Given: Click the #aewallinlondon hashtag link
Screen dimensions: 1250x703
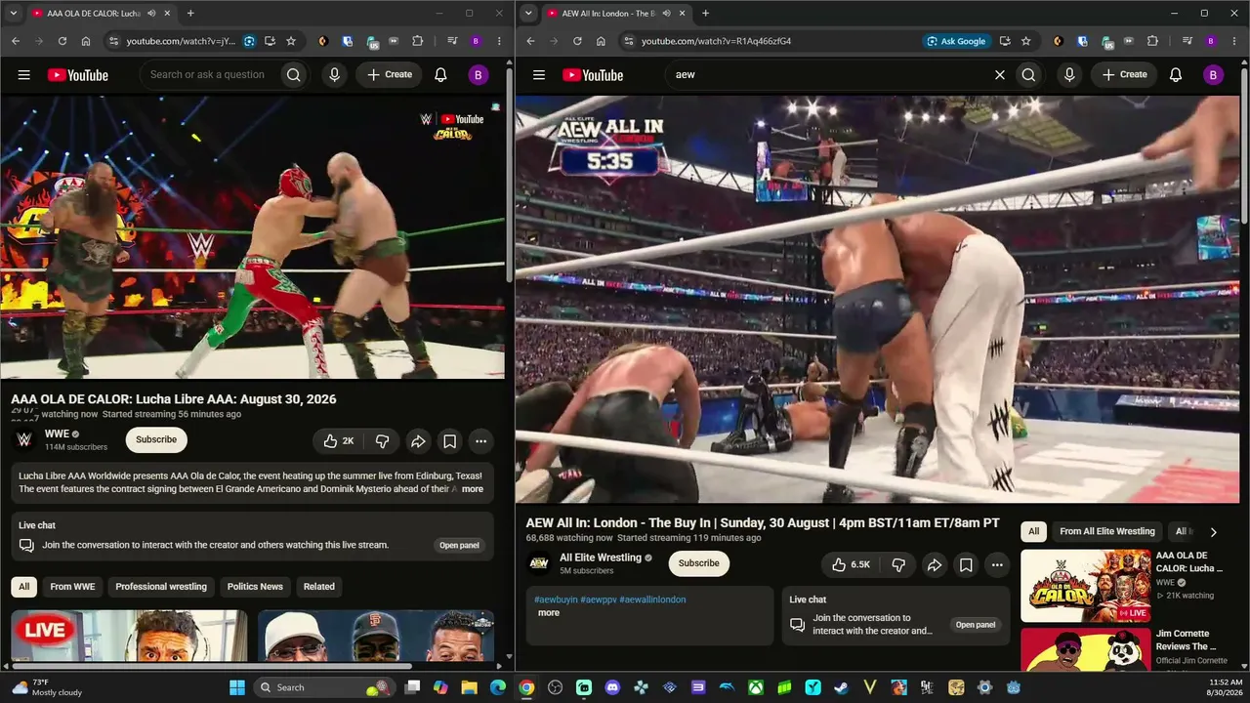Looking at the screenshot, I should tap(652, 600).
